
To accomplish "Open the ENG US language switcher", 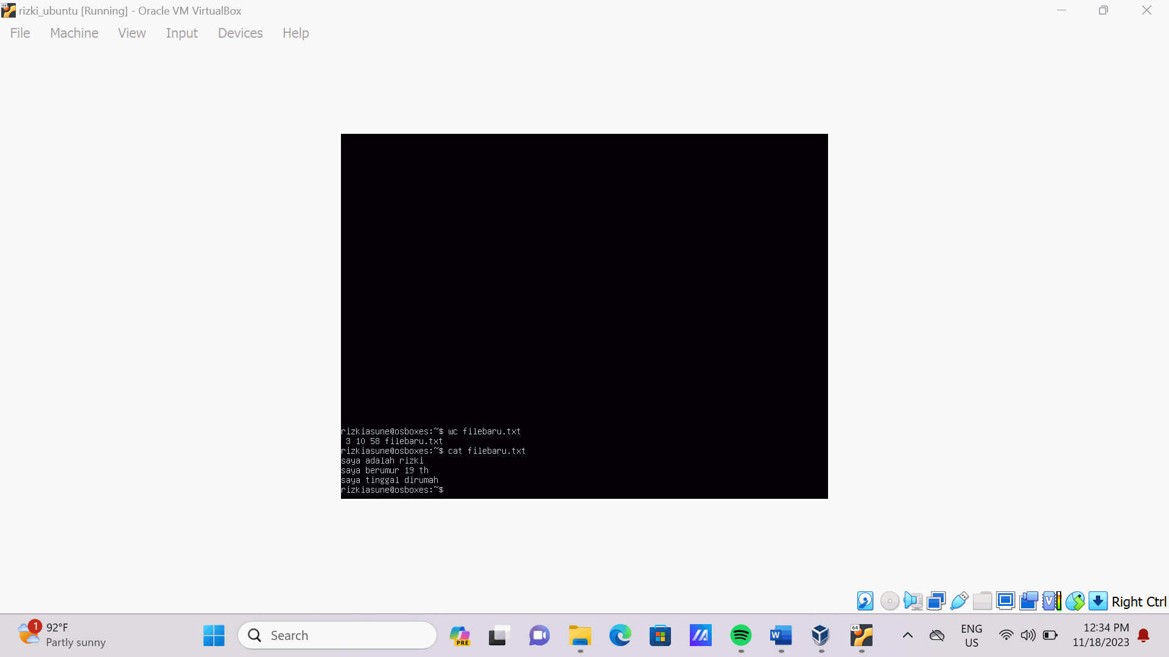I will (972, 636).
